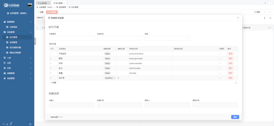Click the sort arrows icon above table
Viewport: 274px width, 126px height.
270,18
